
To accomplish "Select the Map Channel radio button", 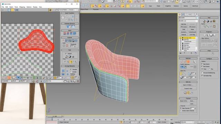I will 181,108.
